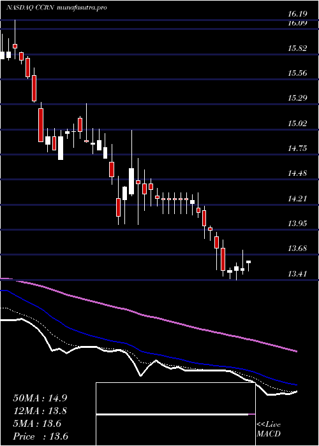Click the 50MA : 14.9 readout
Screen dimensions: 319x446
[x=40, y=398]
